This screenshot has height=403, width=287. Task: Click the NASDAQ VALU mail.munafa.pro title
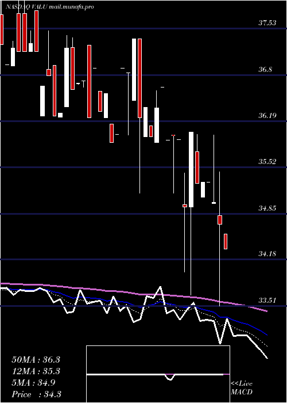click(x=49, y=7)
